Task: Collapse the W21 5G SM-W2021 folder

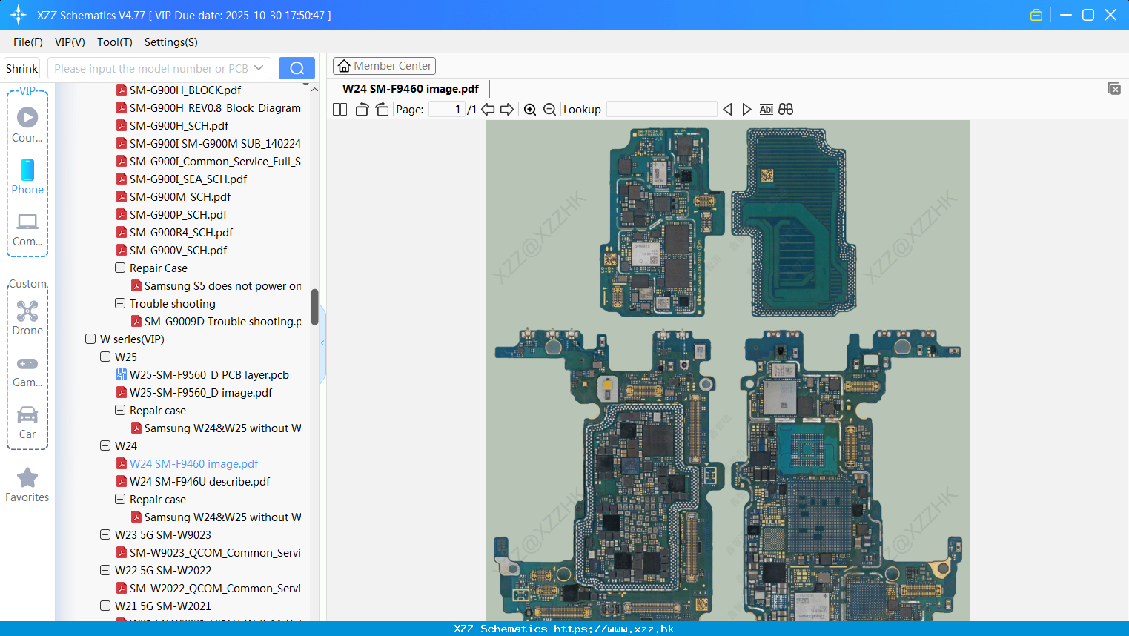Action: 105,606
